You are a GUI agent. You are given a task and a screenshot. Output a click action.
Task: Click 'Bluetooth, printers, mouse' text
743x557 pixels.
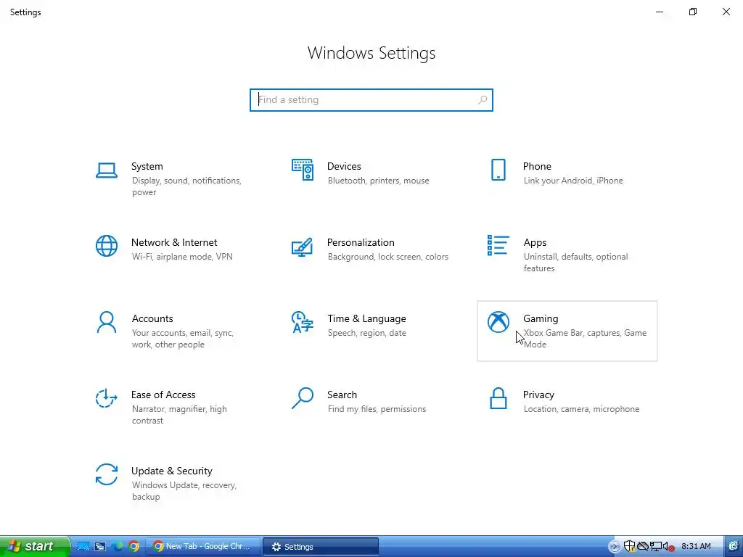point(378,181)
